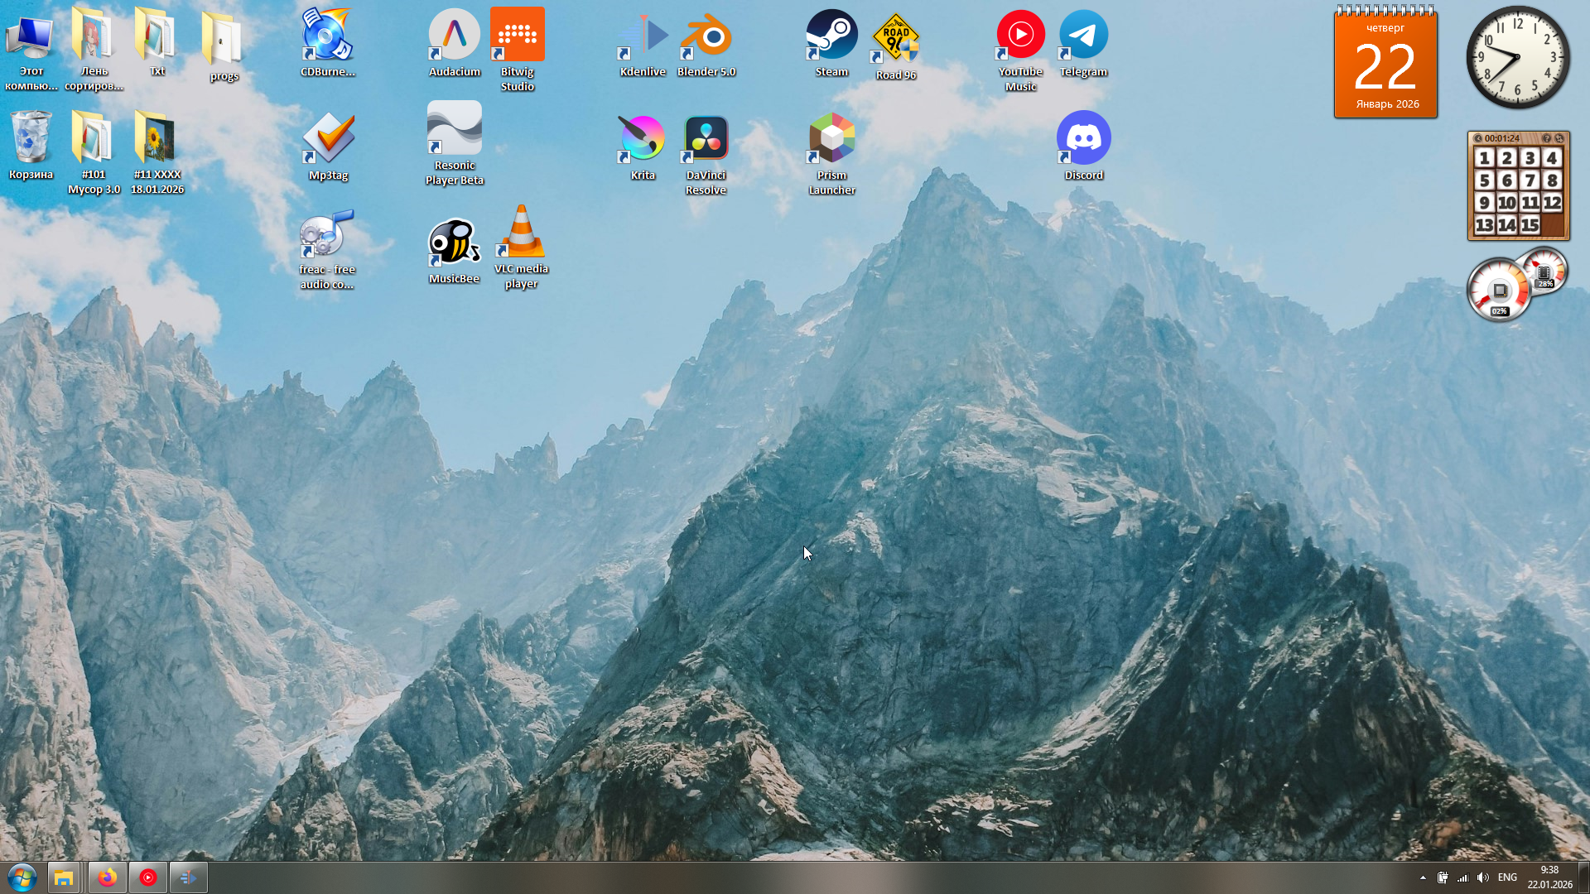Image resolution: width=1590 pixels, height=894 pixels.
Task: Open the volume speaker tray icon
Action: 1482,877
